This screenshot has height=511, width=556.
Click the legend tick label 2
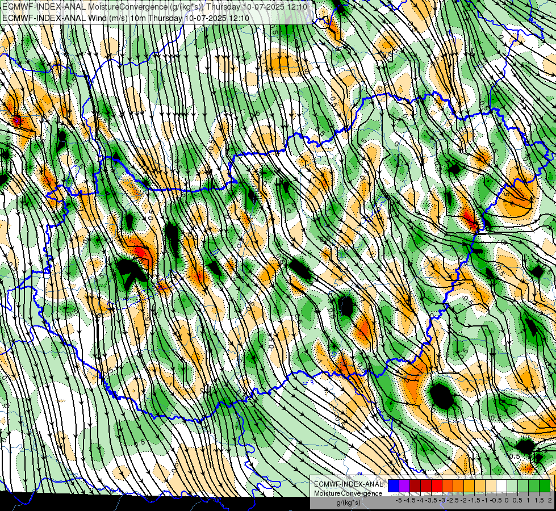pyautogui.click(x=550, y=500)
